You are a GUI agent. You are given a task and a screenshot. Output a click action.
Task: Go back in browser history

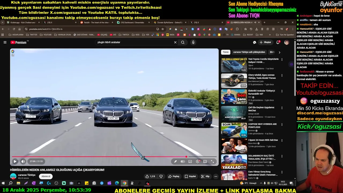click(3, 29)
